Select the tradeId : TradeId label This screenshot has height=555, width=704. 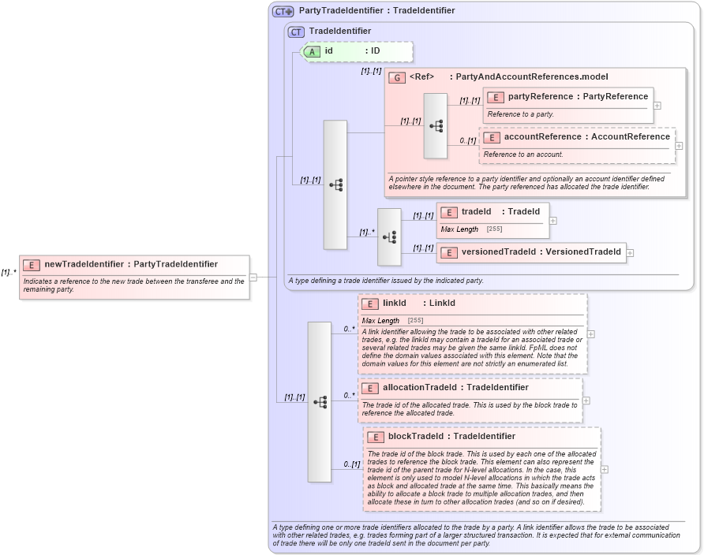tap(500, 211)
